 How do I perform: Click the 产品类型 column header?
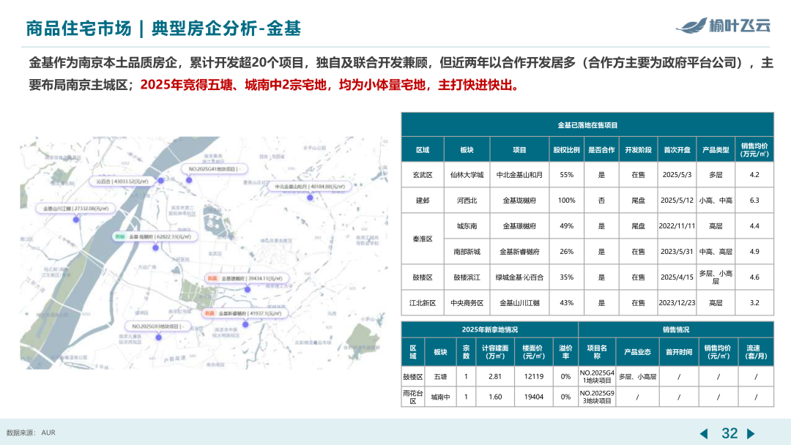pos(716,150)
